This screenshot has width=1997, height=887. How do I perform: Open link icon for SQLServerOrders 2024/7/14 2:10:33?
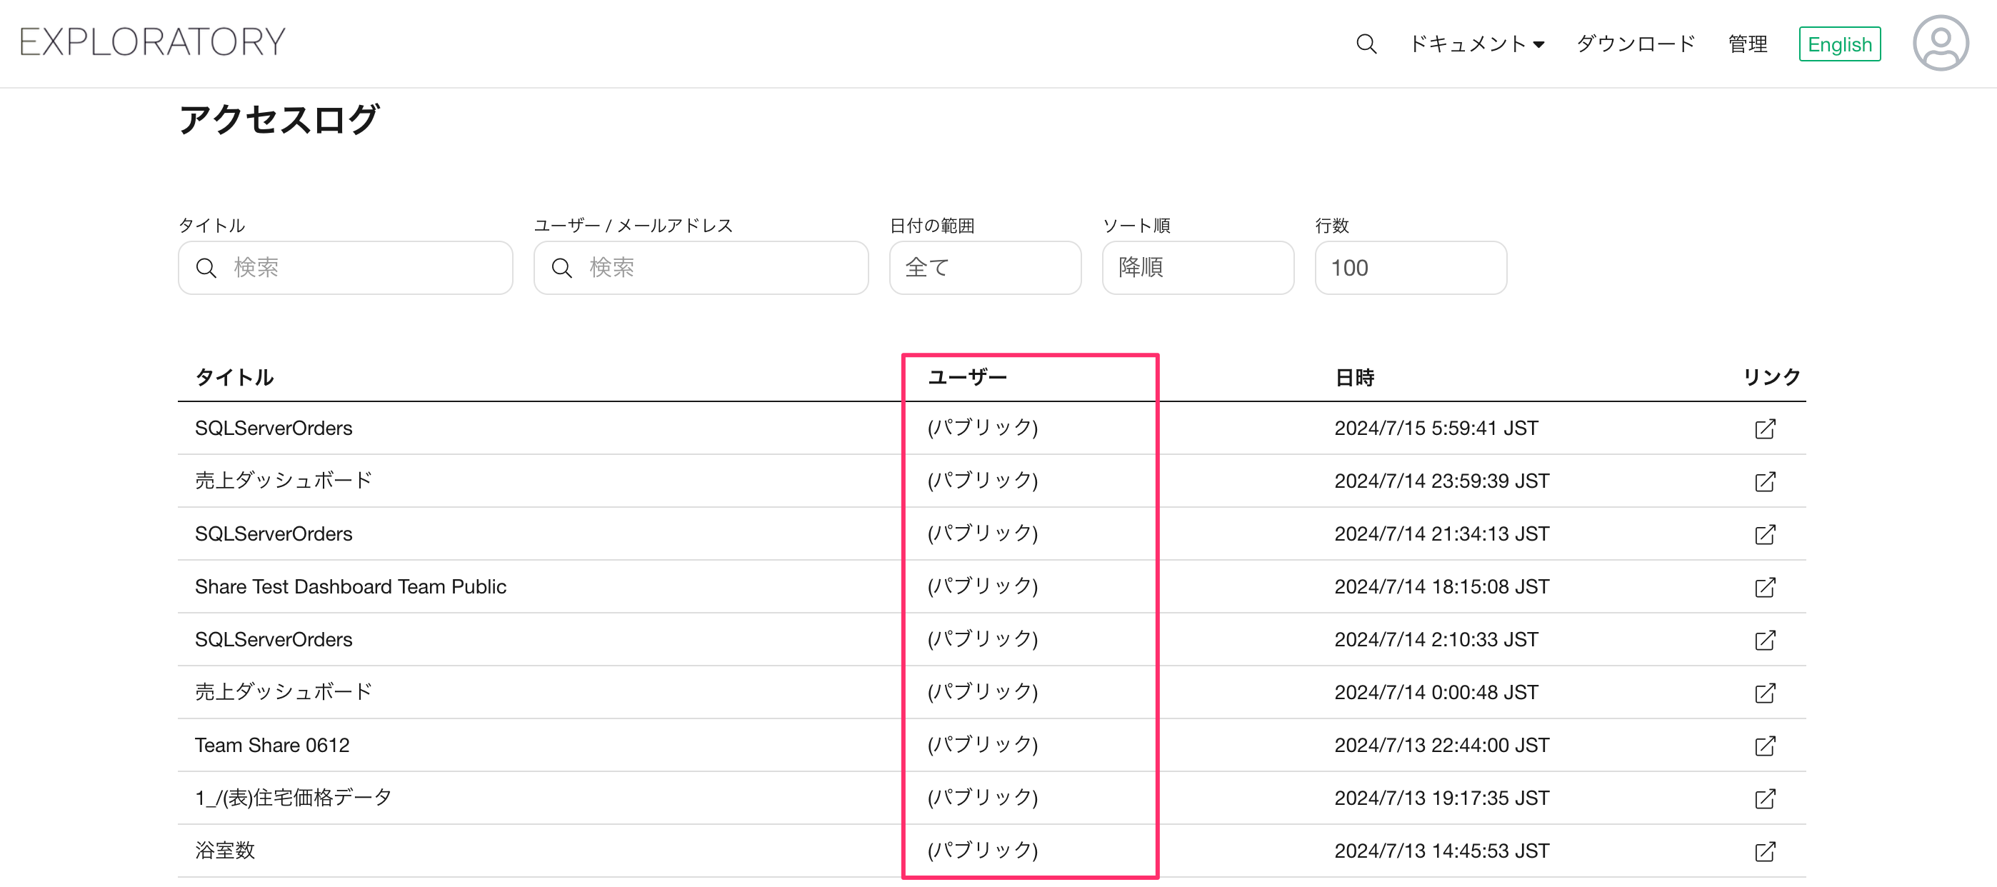click(x=1765, y=640)
